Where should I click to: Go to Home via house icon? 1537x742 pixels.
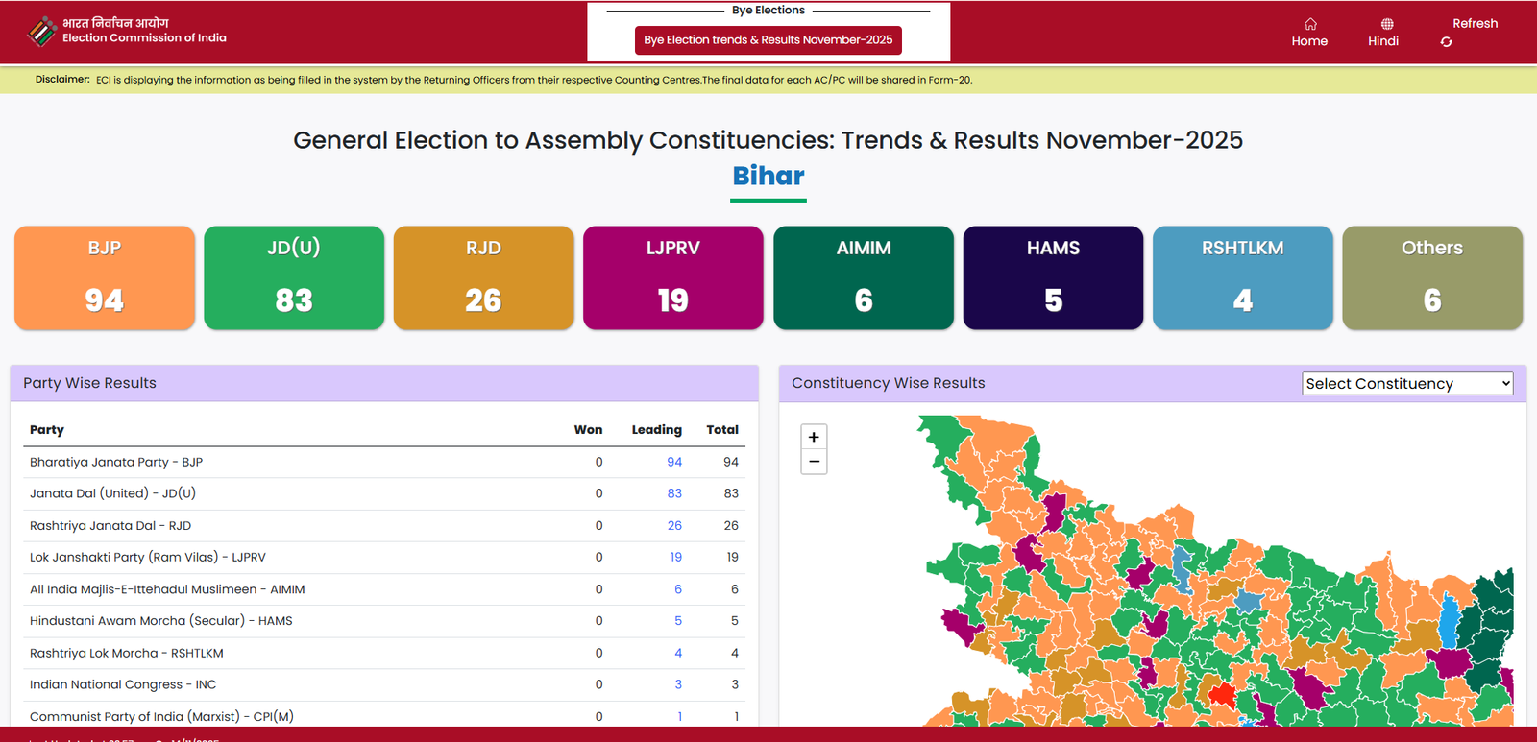(1309, 24)
